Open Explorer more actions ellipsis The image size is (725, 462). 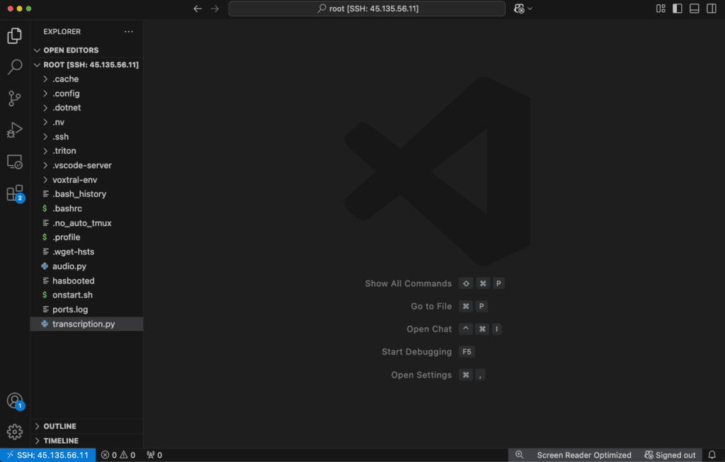pyautogui.click(x=129, y=31)
